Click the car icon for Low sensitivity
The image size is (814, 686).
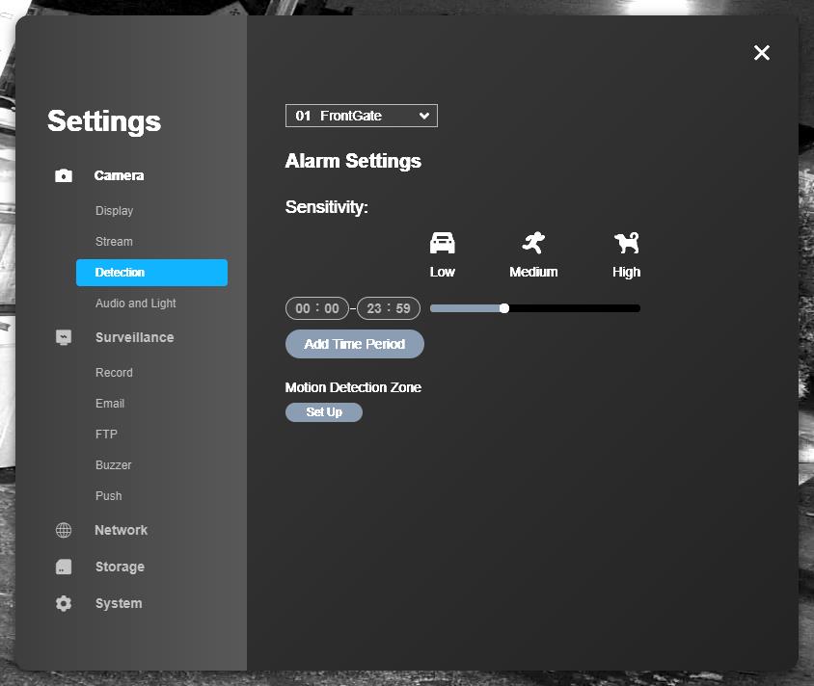[442, 243]
